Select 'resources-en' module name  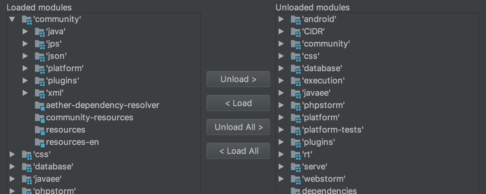pyautogui.click(x=72, y=142)
